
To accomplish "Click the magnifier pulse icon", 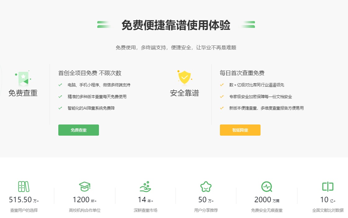I will click(266, 187).
